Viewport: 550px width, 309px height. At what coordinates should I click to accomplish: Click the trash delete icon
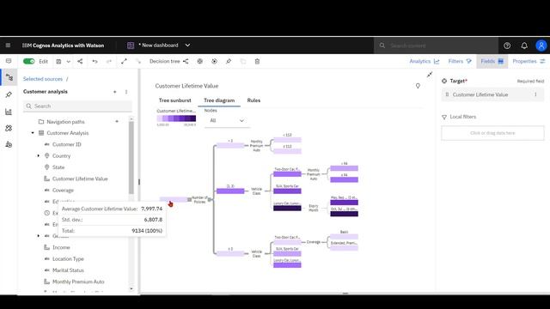257,61
